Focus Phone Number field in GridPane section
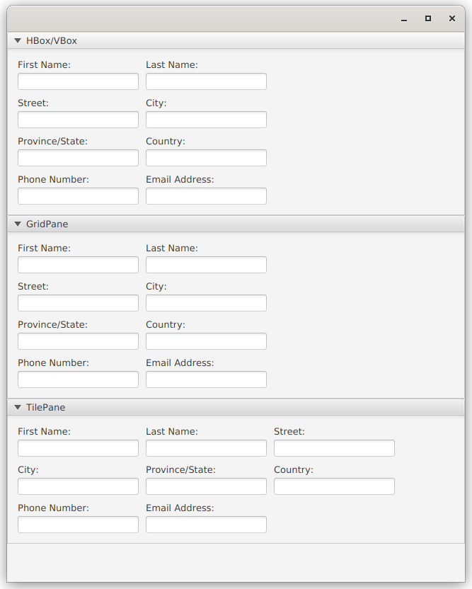 [78, 379]
